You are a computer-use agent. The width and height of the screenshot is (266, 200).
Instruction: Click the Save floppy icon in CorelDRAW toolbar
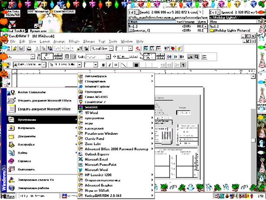tap(21, 48)
